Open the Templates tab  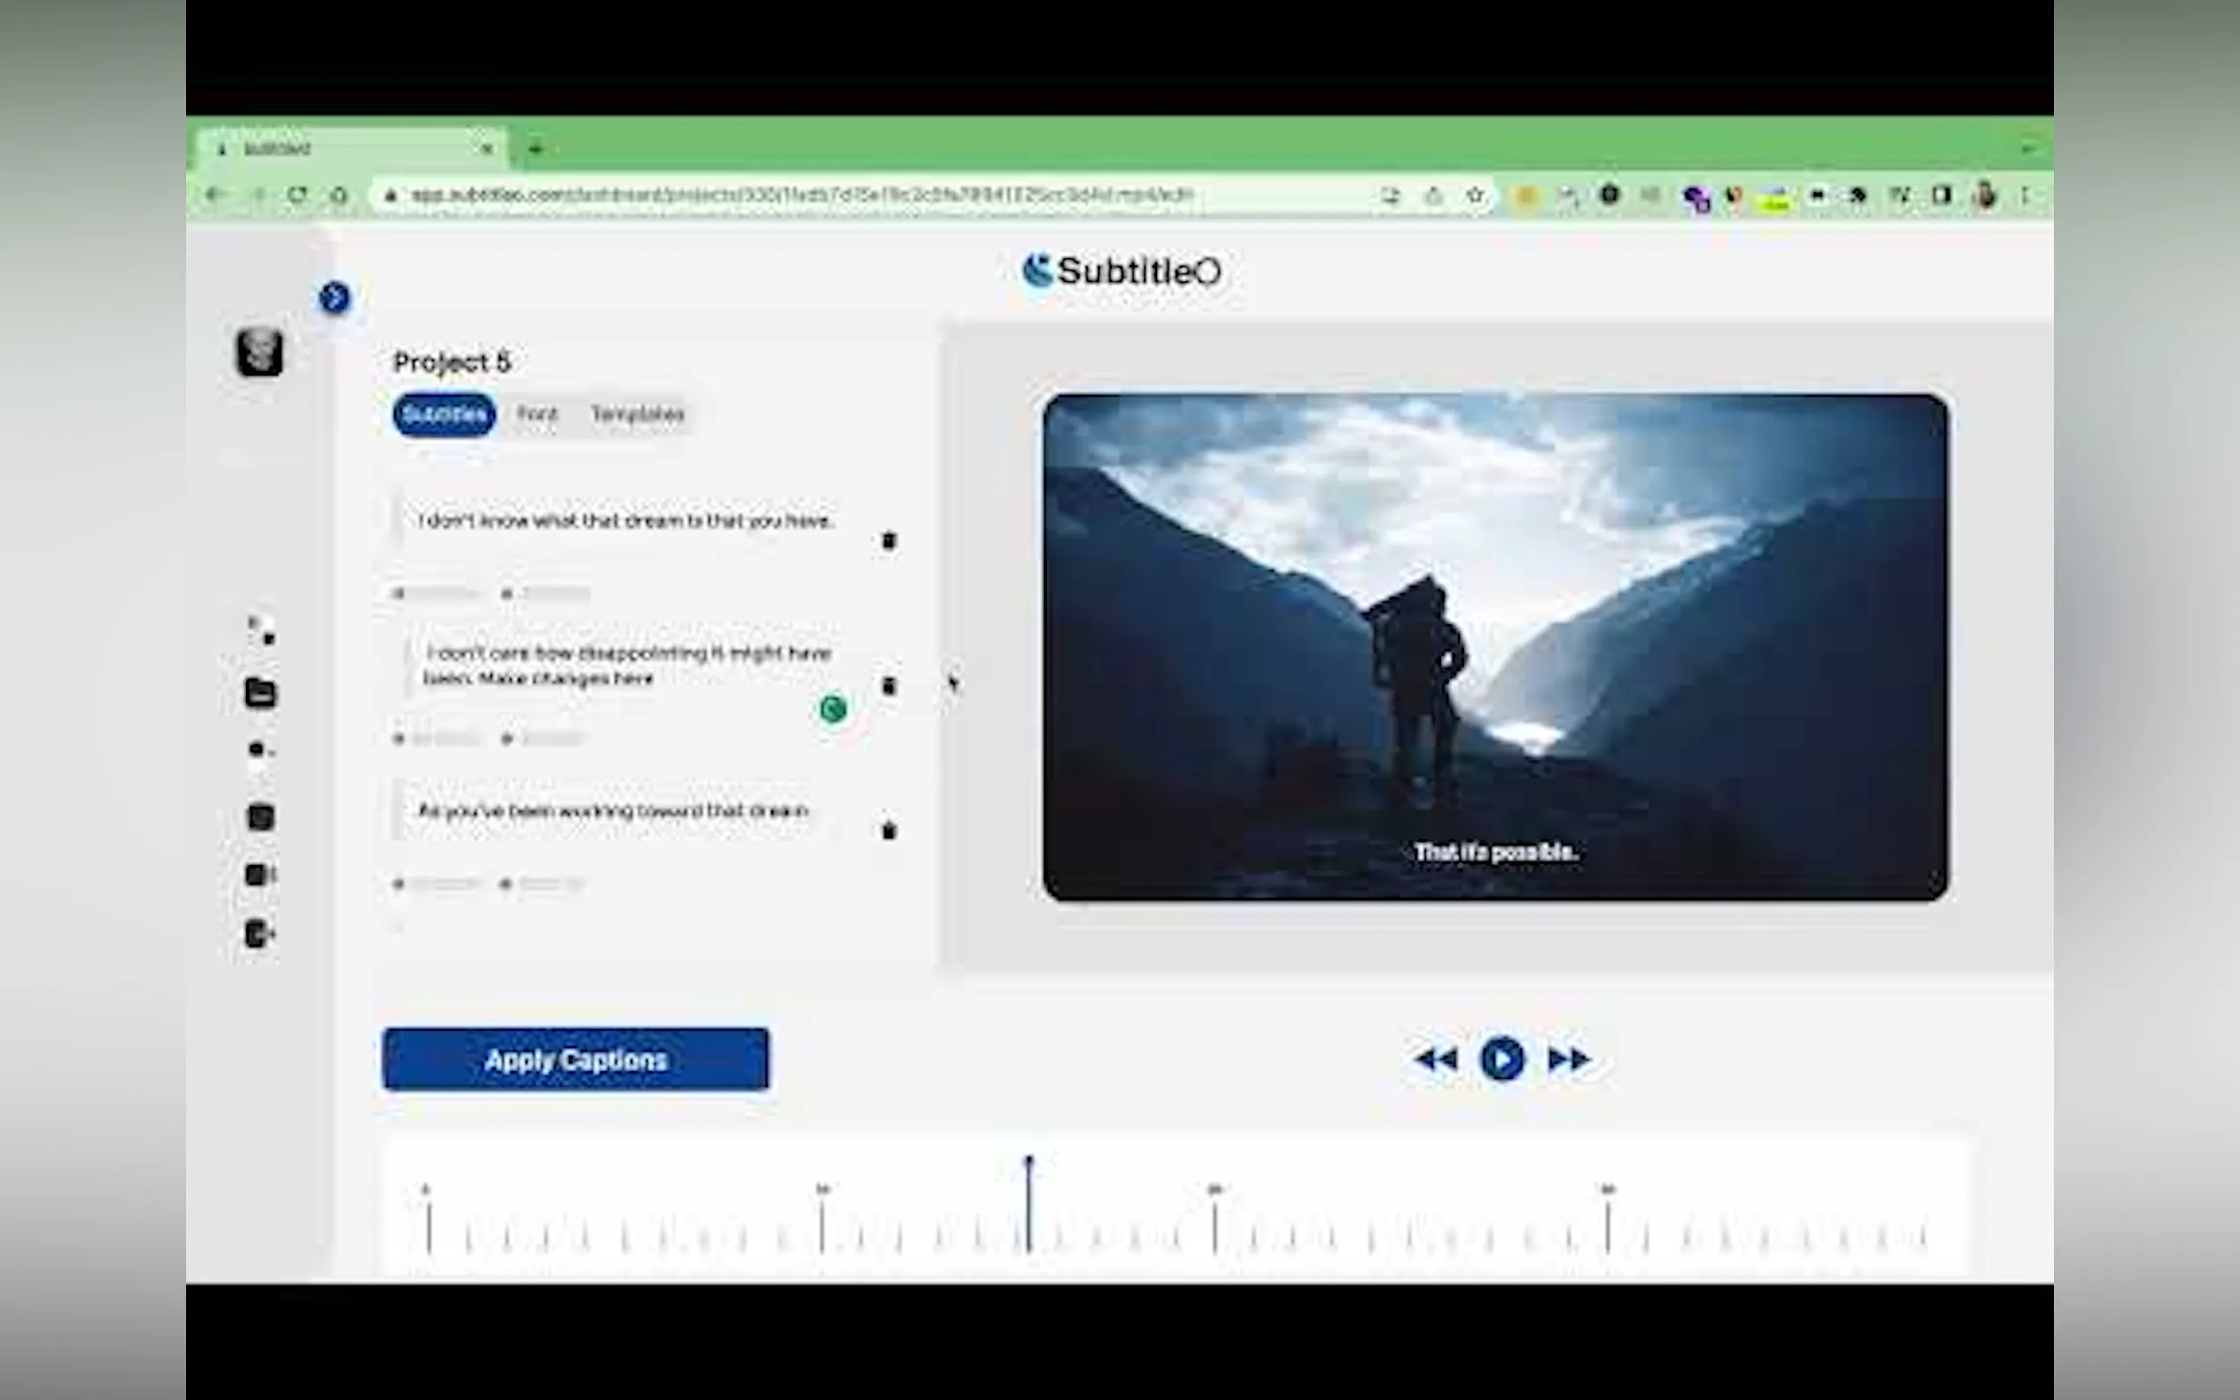[637, 413]
